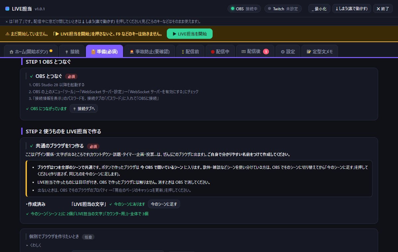This screenshot has height=252, width=398.
Task: Select the 準備(必須) tab
Action: [104, 51]
